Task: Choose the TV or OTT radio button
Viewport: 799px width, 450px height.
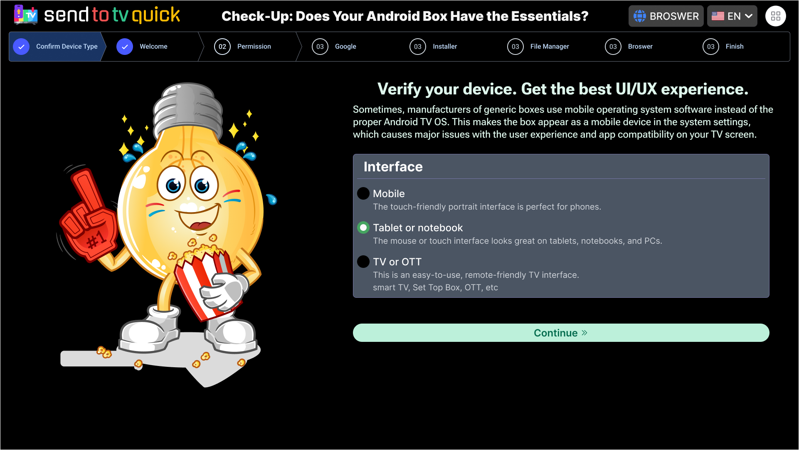Action: pyautogui.click(x=363, y=262)
